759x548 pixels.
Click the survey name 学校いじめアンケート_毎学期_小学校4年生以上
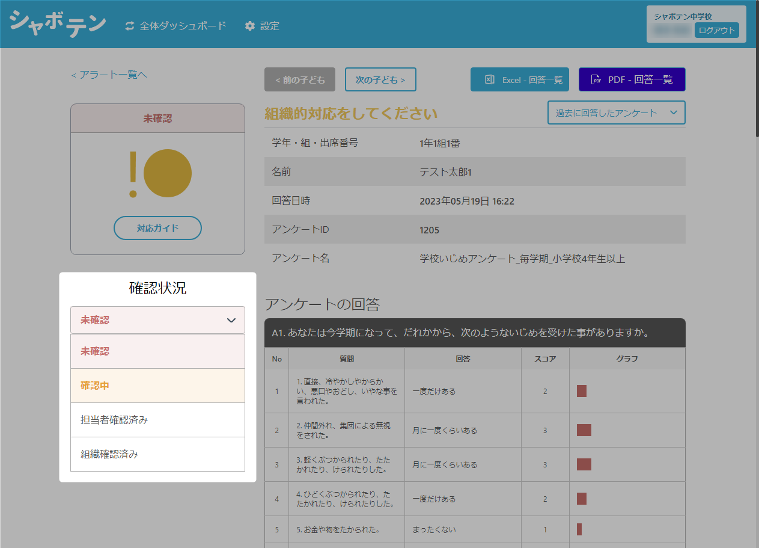point(522,259)
